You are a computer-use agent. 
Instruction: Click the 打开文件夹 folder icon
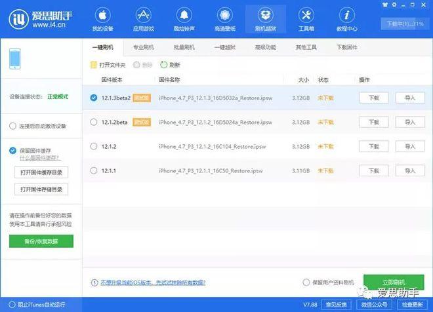[94, 65]
